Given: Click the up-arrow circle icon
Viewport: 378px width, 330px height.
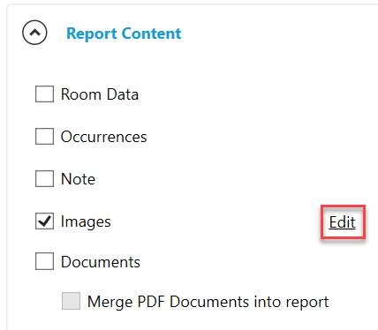Looking at the screenshot, I should click(34, 33).
